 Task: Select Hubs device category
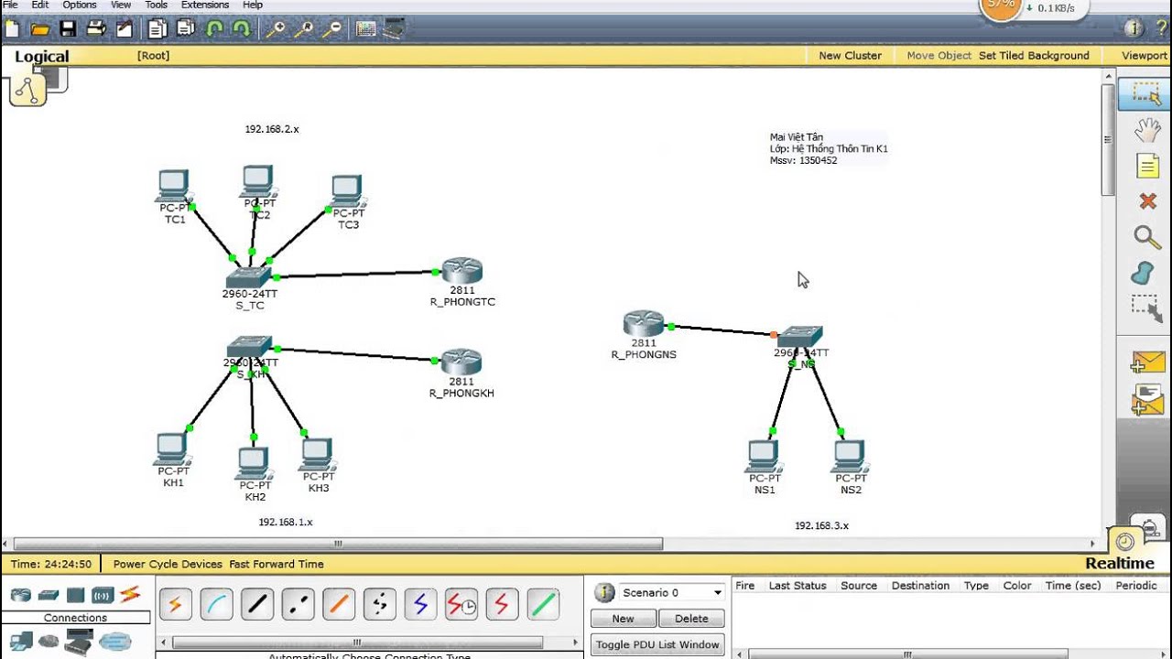[75, 595]
